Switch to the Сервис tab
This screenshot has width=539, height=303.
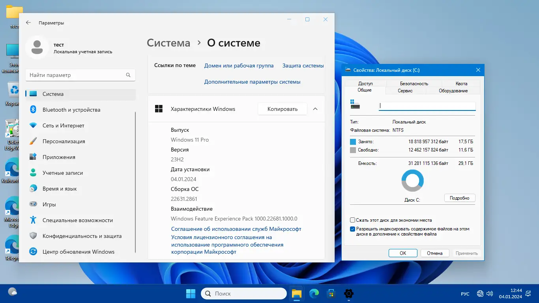pos(405,91)
